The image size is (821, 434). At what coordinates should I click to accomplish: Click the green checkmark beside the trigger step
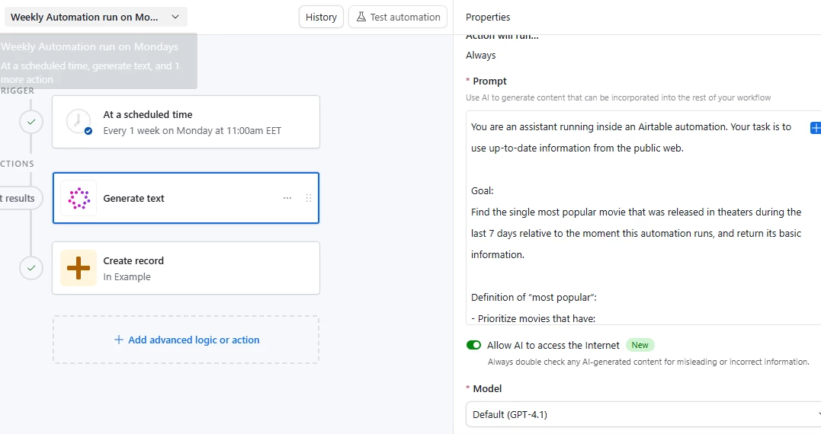pos(31,122)
